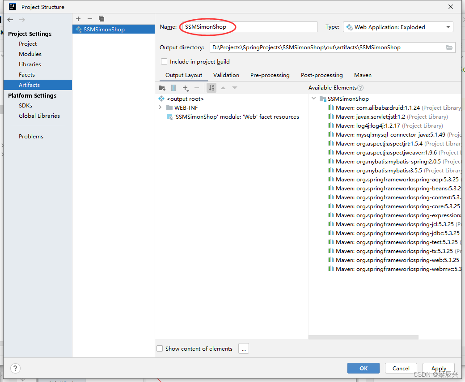Collapse the SSMSimonShop available elements node
Image resolution: width=465 pixels, height=382 pixels.
pos(314,99)
